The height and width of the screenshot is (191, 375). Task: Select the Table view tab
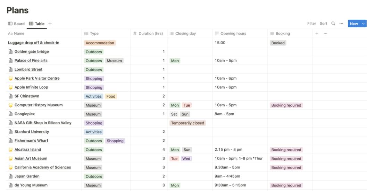[x=37, y=24]
